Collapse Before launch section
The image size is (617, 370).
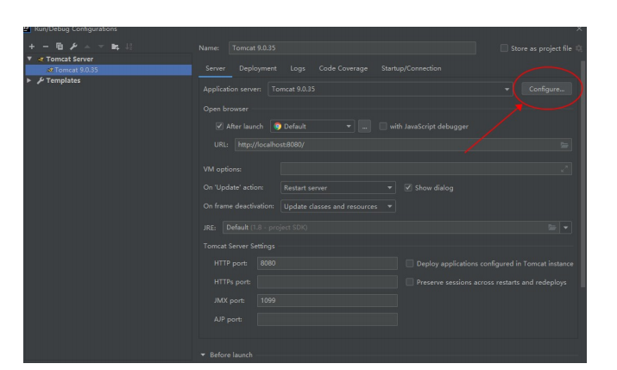[203, 354]
